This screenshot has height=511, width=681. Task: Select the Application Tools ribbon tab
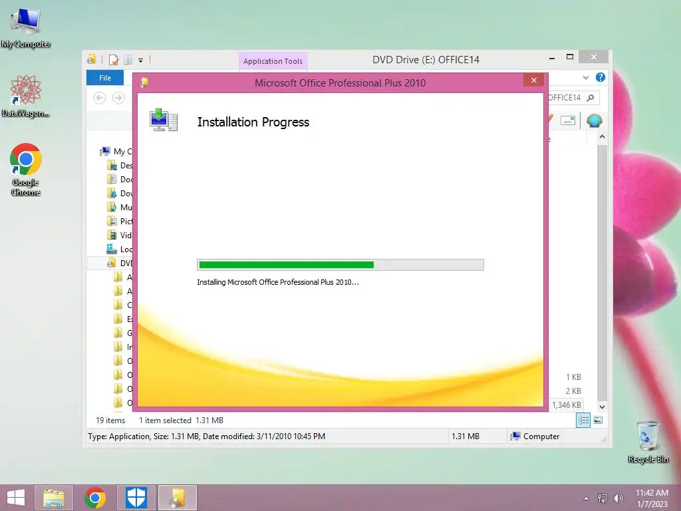click(273, 61)
